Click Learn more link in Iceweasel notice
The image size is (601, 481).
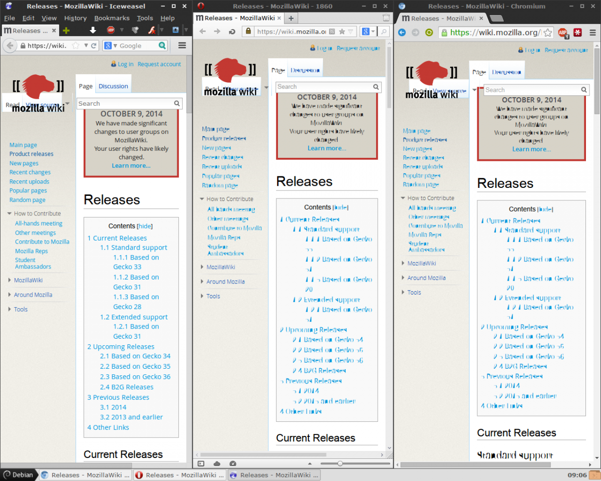coord(131,165)
